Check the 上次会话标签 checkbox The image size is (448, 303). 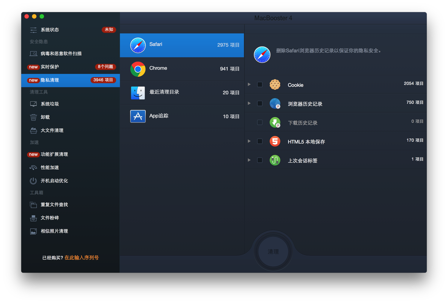(260, 160)
